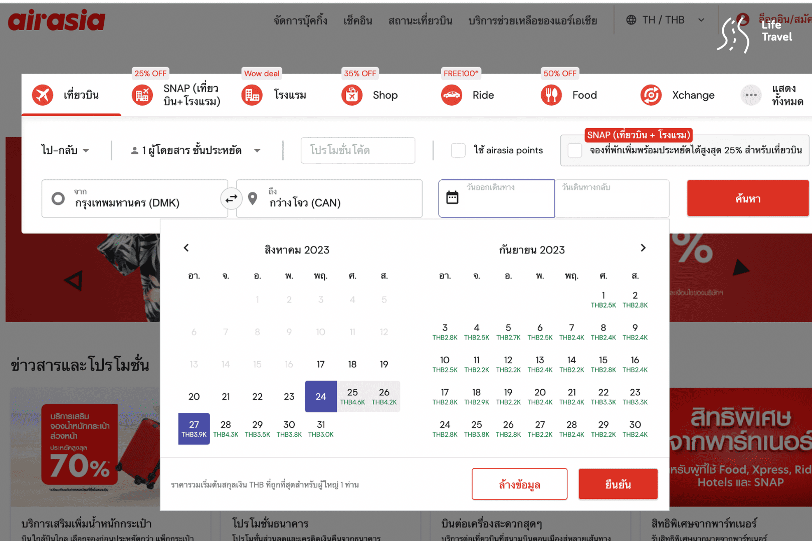The image size is (812, 541).
Task: Select 30 September priced THB2.4K
Action: (x=635, y=429)
